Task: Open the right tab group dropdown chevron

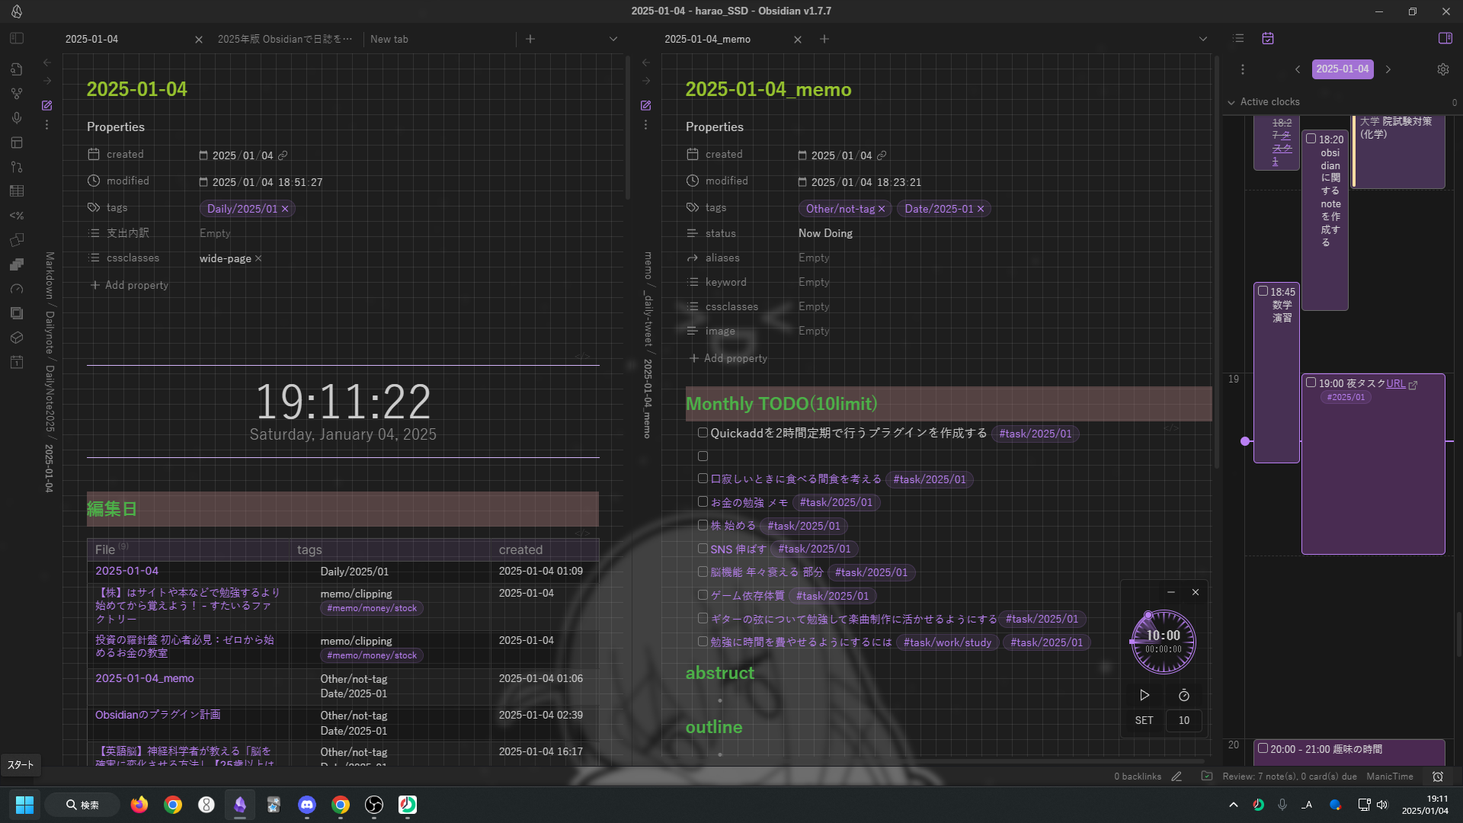Action: pyautogui.click(x=1203, y=39)
